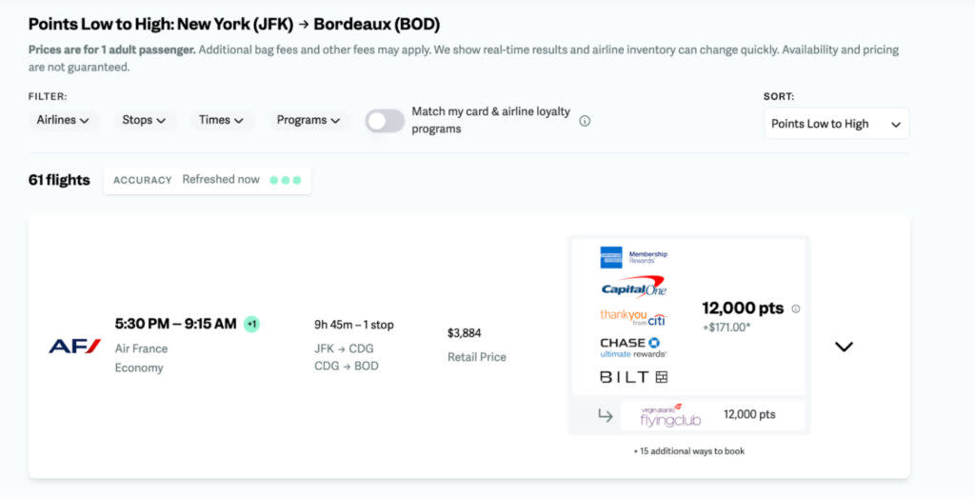Open the Stops filter dropdown
Viewport: 975px width, 497px height.
point(144,120)
